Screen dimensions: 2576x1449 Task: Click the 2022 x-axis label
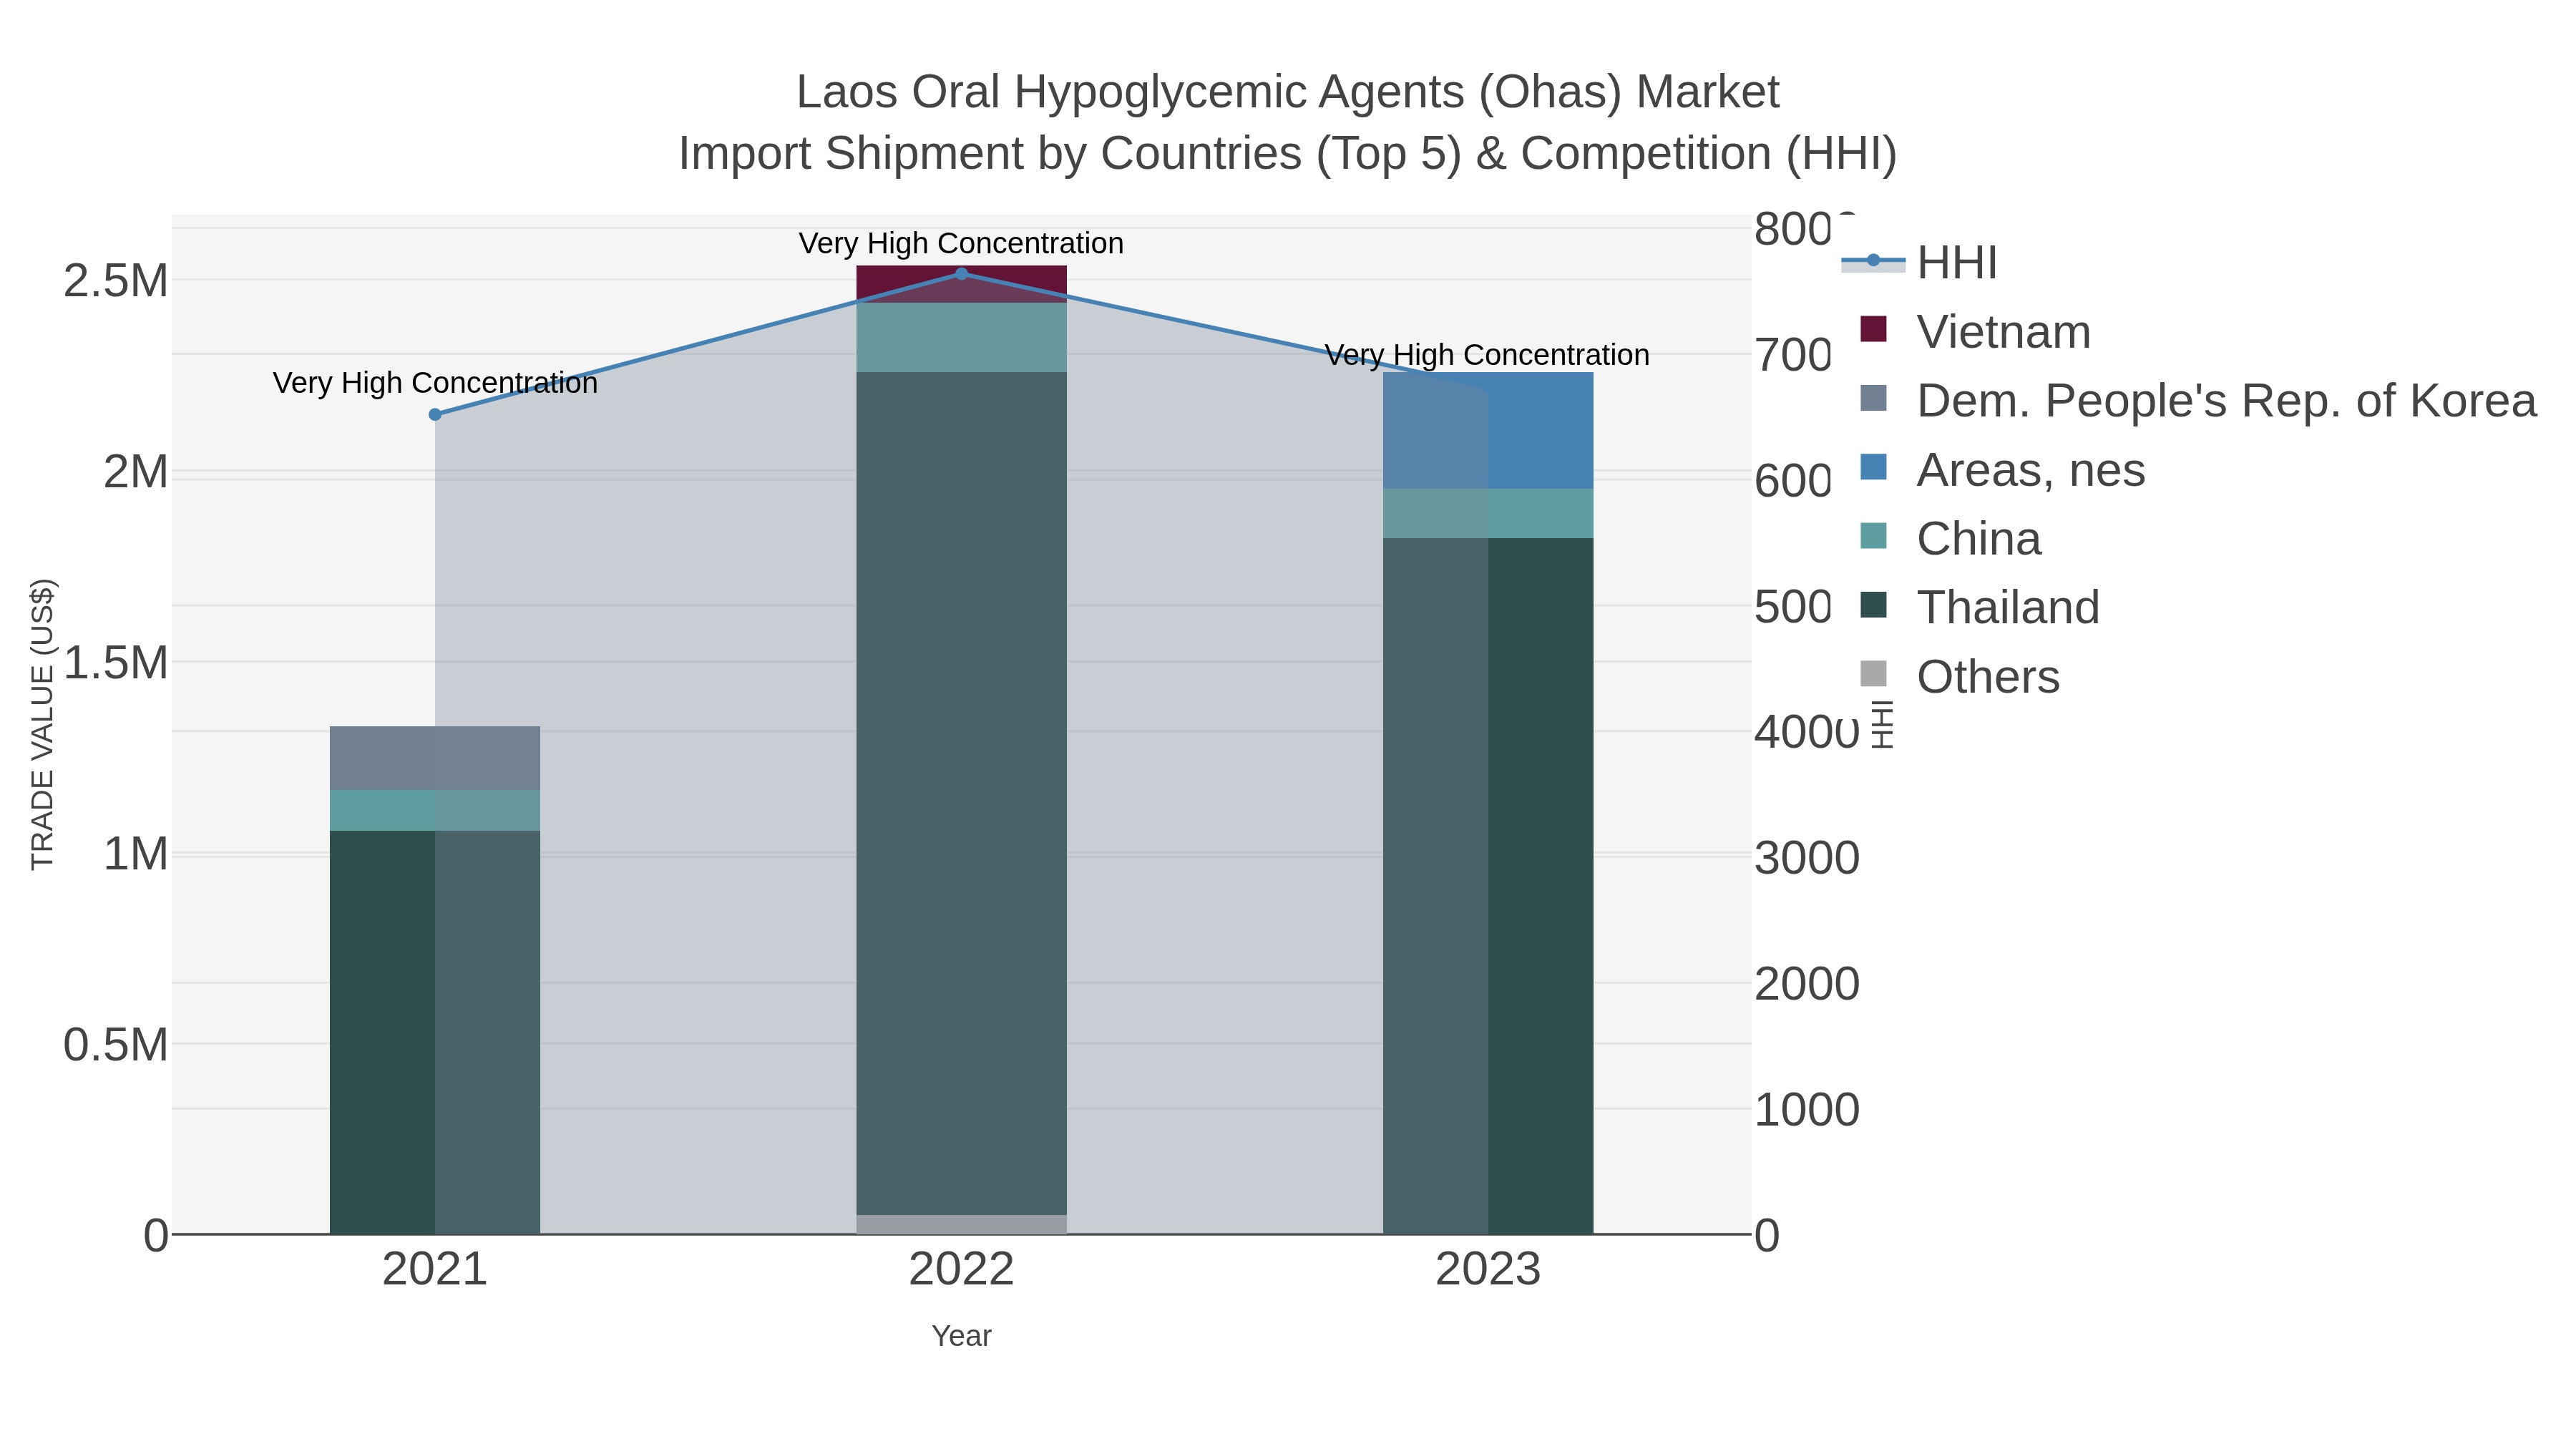click(x=961, y=1270)
